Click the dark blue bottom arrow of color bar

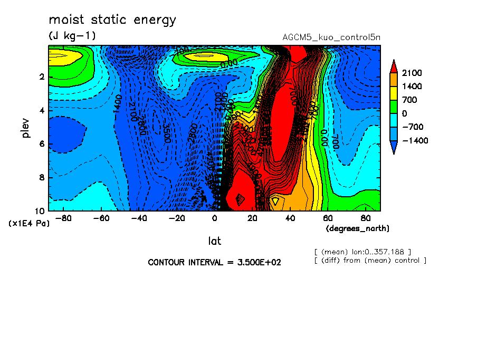(394, 147)
